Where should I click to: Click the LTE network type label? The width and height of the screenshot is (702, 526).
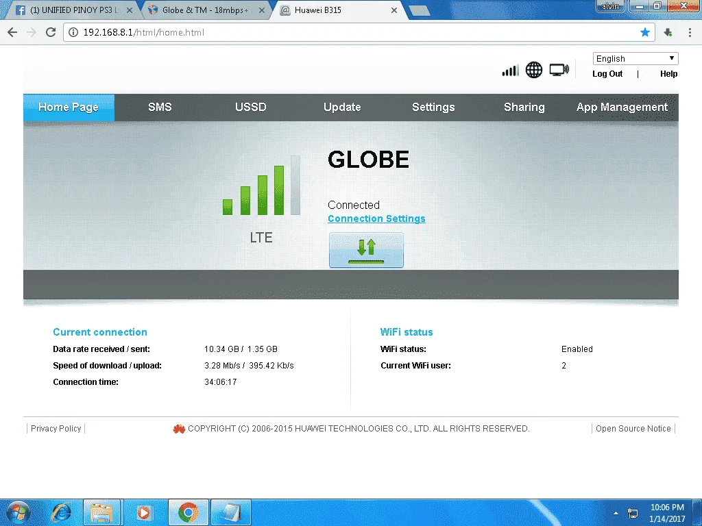click(x=261, y=238)
